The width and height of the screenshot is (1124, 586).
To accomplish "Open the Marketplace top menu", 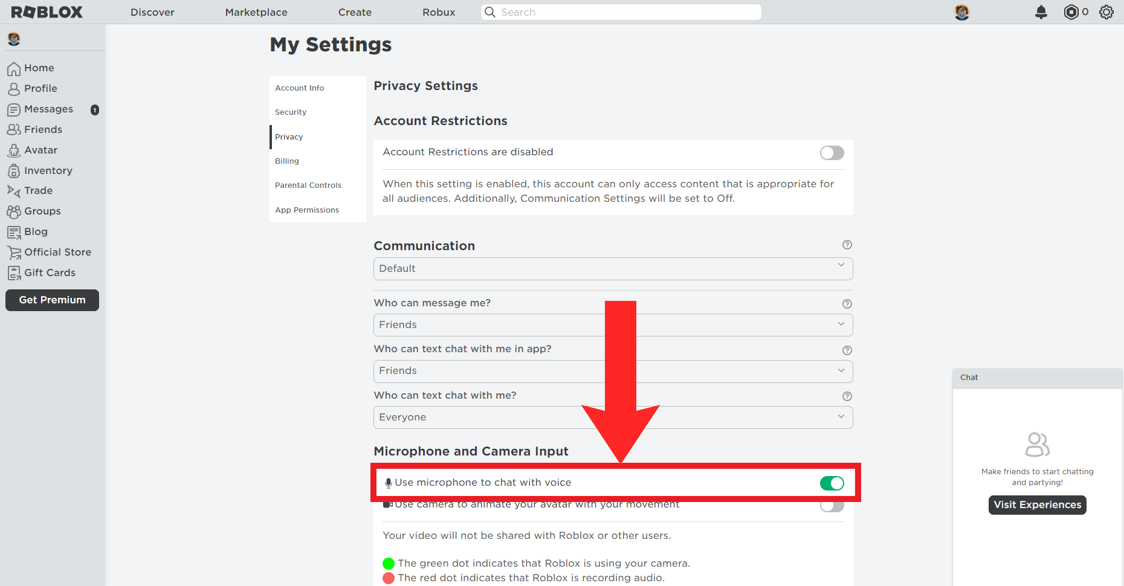I will click(x=256, y=12).
